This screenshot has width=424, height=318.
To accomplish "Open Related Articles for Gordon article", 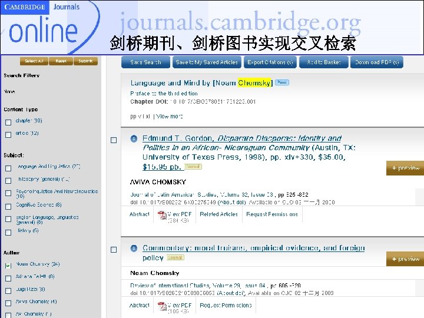I will point(218,214).
